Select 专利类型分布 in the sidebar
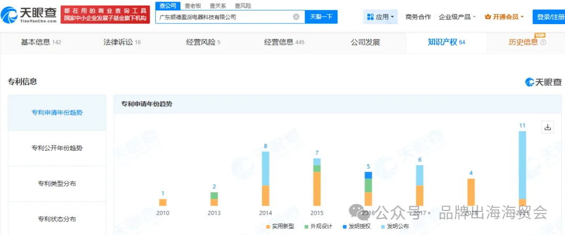Viewport: 565px width, 235px height. [57, 184]
